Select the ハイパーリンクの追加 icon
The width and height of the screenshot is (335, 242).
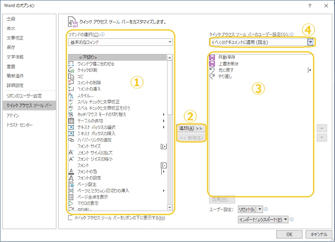point(71,140)
